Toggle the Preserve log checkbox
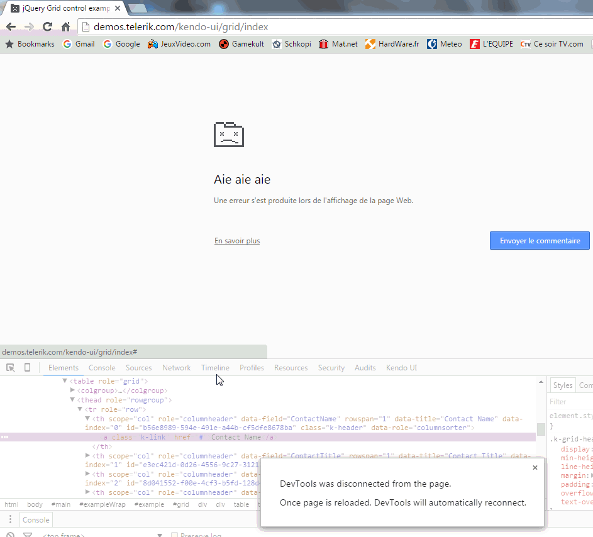This screenshot has width=593, height=537. coord(174,534)
